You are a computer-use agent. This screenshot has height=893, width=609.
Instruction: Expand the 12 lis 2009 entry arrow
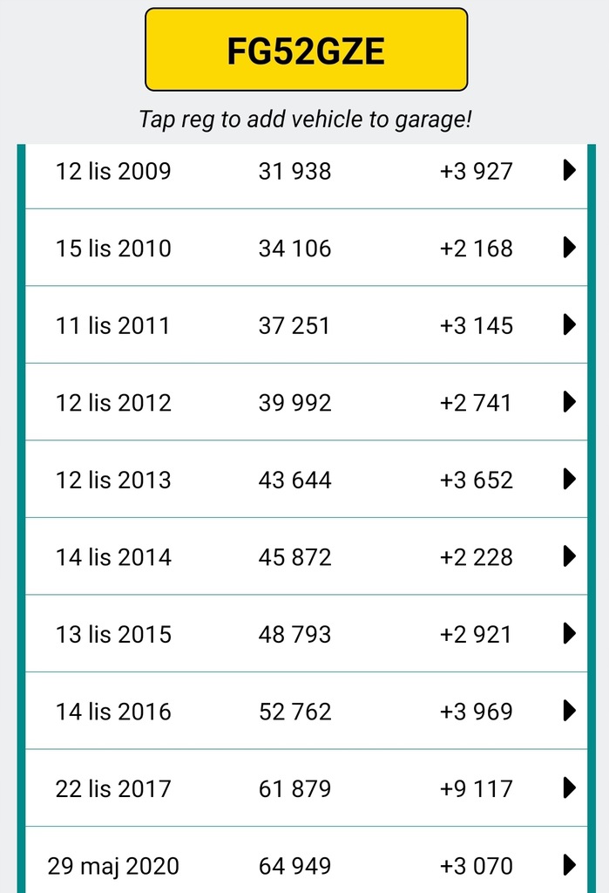tap(570, 171)
